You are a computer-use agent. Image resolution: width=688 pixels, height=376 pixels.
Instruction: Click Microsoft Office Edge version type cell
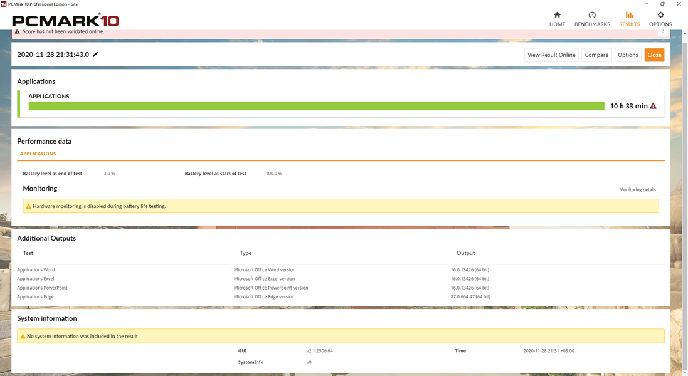(x=263, y=296)
